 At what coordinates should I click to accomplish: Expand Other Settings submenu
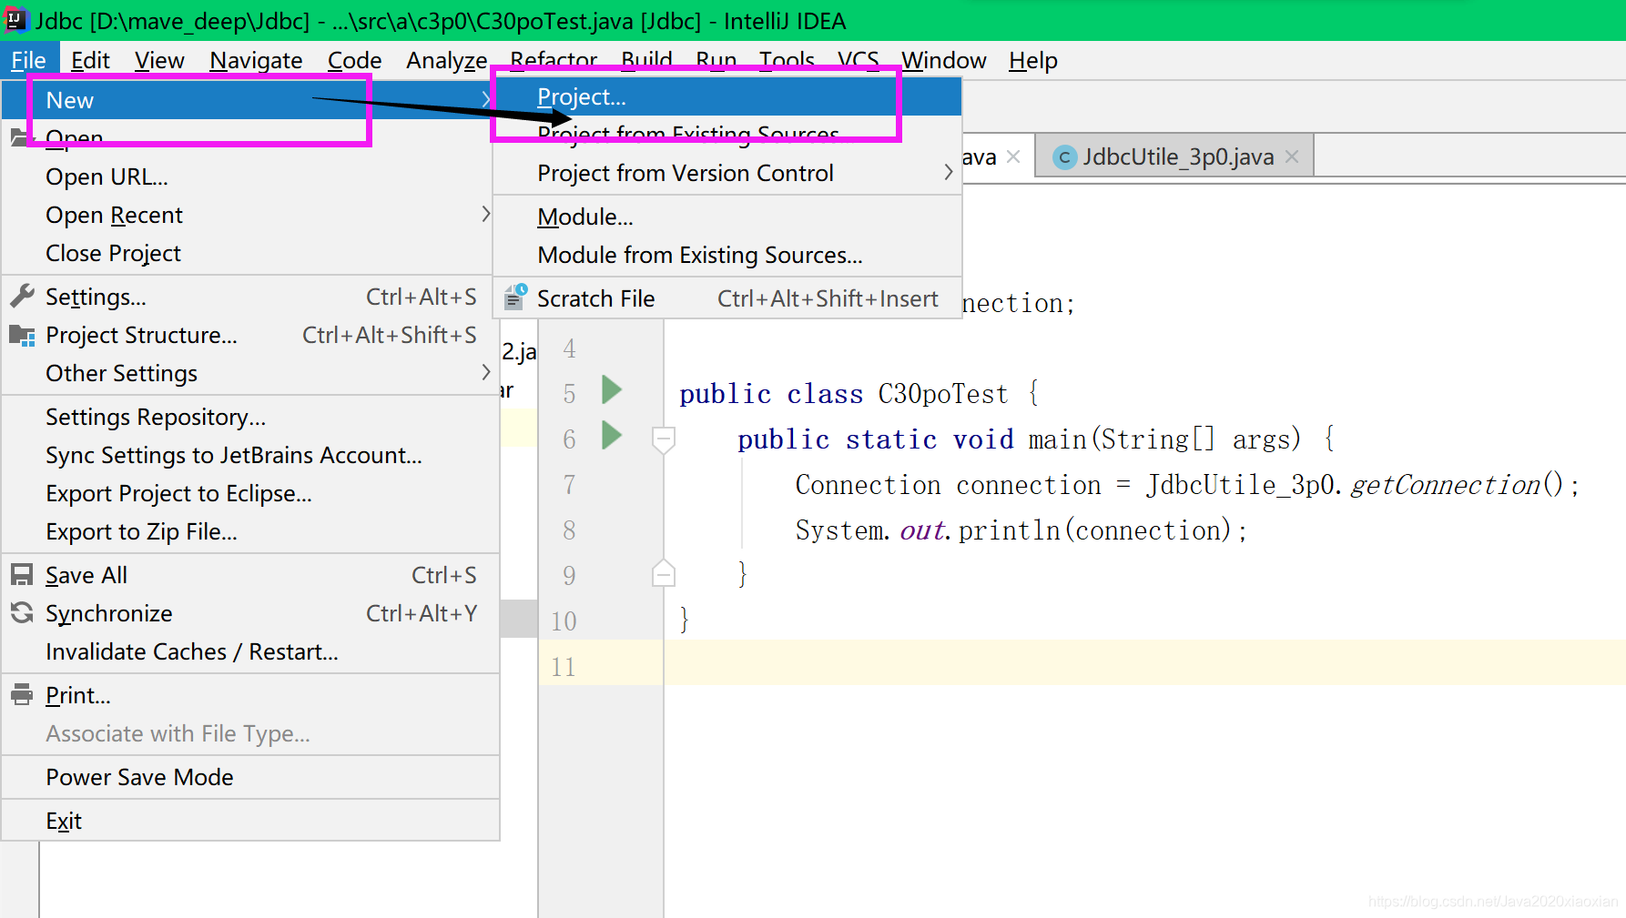486,372
